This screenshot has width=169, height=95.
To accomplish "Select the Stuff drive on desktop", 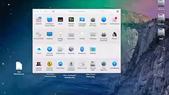I will [161, 34].
